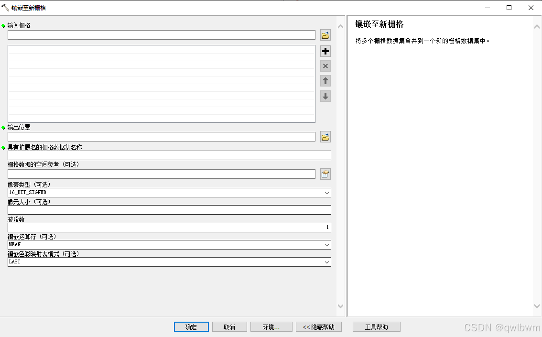Viewport: 542px width, 337px height.
Task: Open browse folder for 输入栅格
Action: [325, 35]
